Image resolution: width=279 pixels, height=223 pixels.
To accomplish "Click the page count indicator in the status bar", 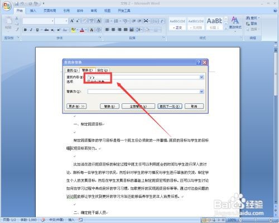I will [x=9, y=220].
